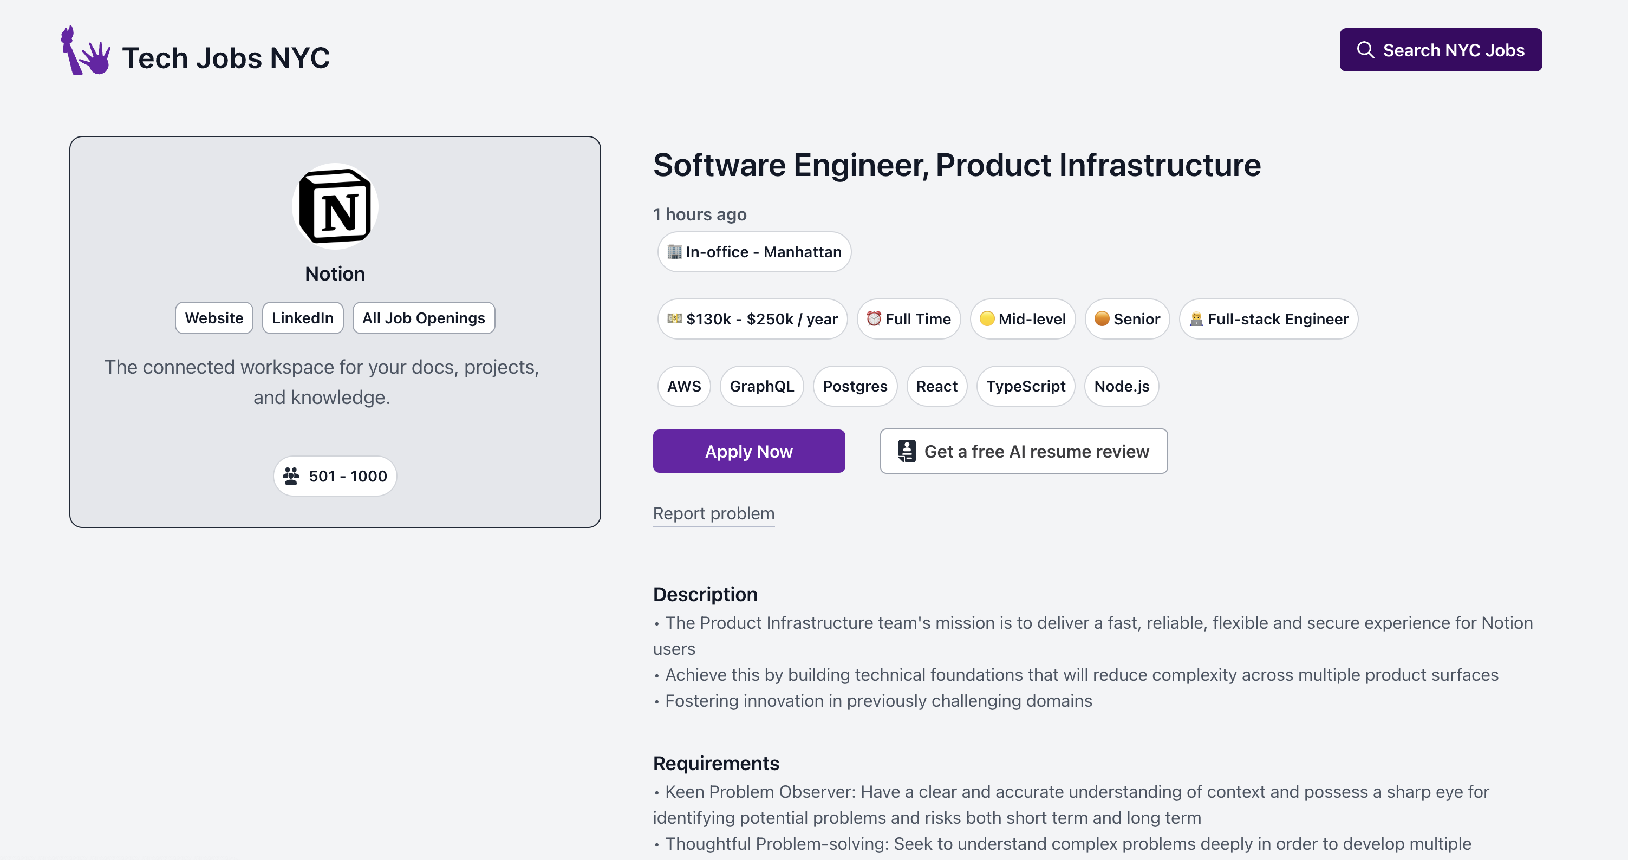This screenshot has height=860, width=1628.
Task: Filter by the Node.js skill tag
Action: point(1122,386)
